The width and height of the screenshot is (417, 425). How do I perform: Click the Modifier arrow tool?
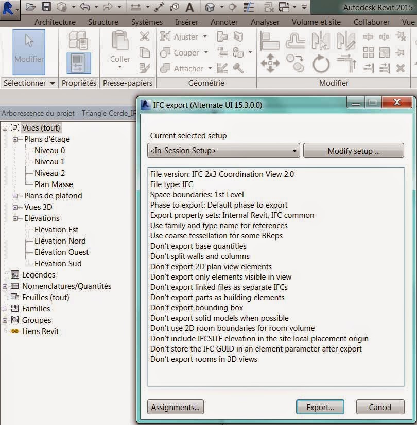pos(29,52)
